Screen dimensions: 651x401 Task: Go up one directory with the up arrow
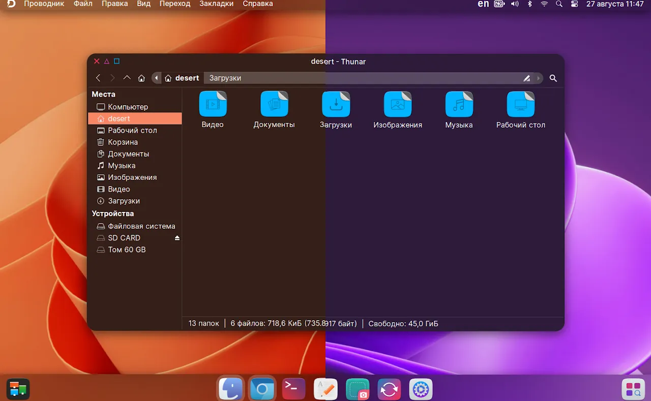(x=127, y=78)
